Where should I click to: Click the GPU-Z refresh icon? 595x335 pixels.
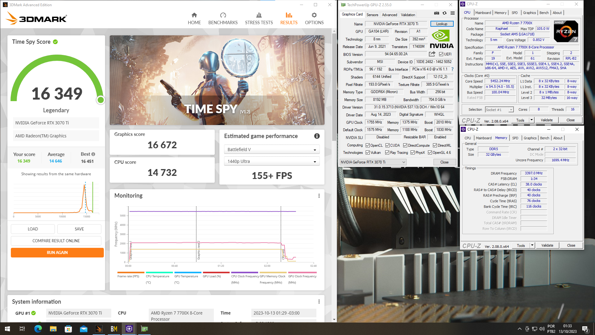444,13
